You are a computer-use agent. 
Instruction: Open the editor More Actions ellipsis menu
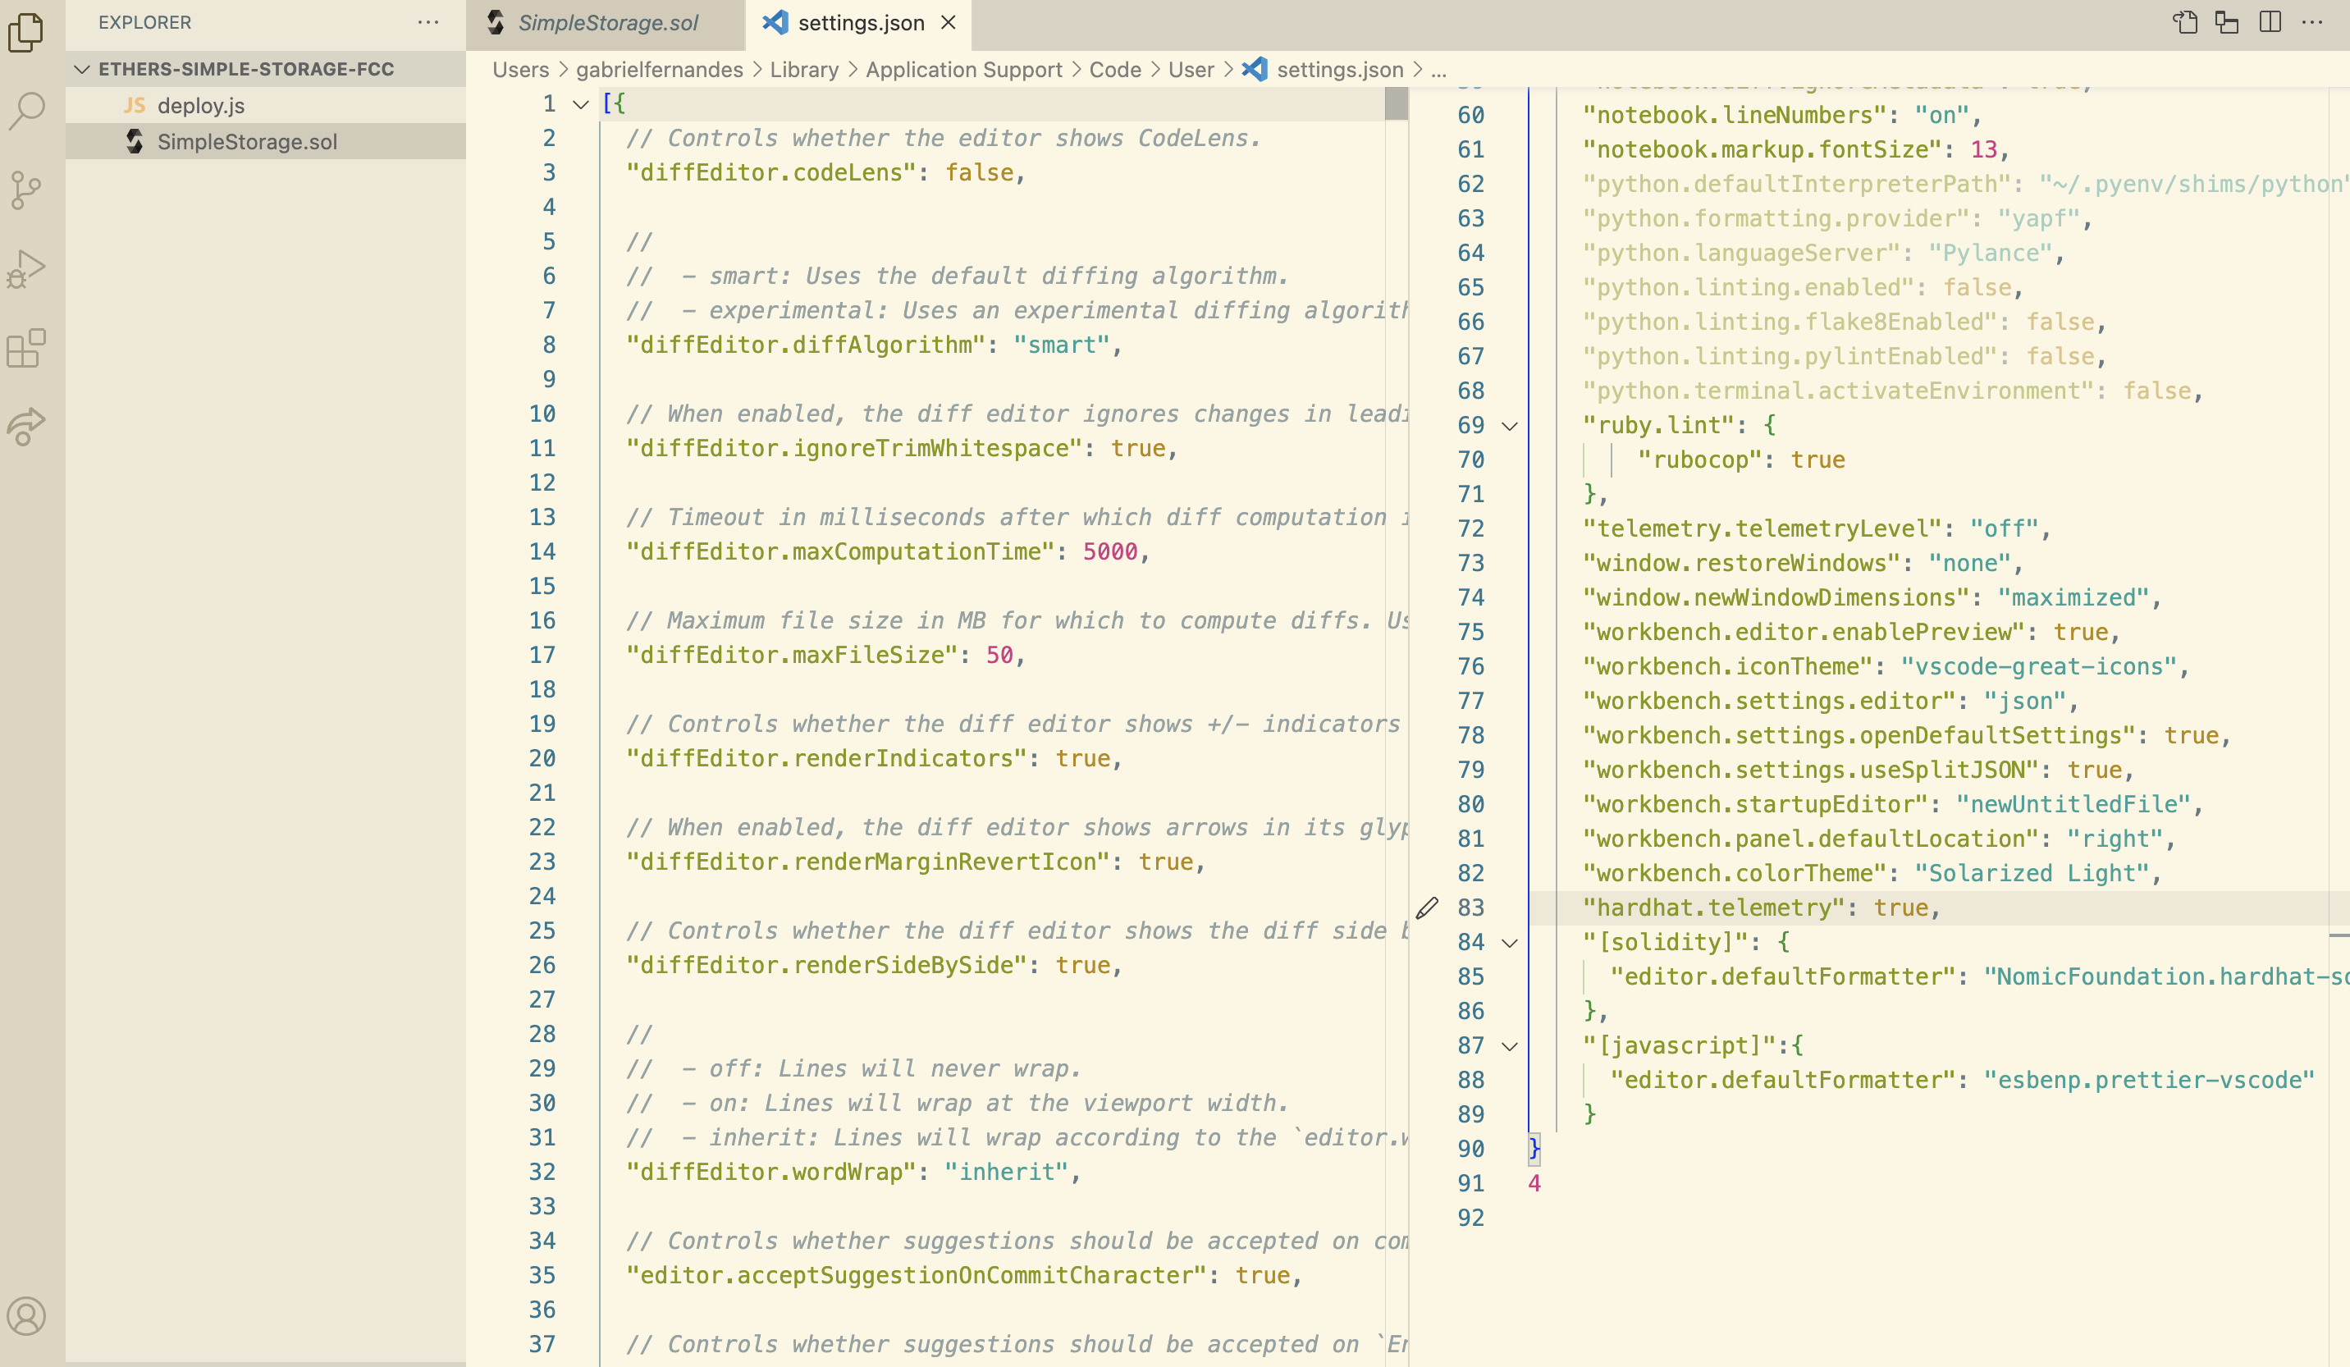click(x=2313, y=22)
